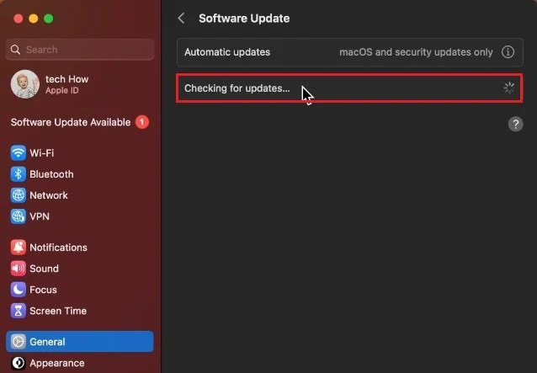Open the VPN settings icon
This screenshot has width=537, height=373.
[19, 216]
